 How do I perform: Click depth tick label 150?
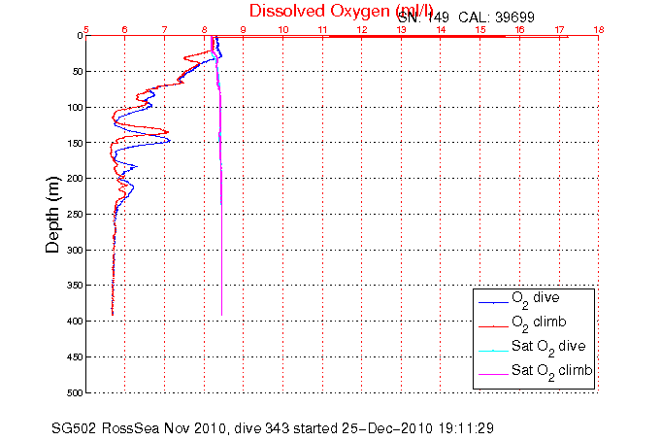[75, 143]
